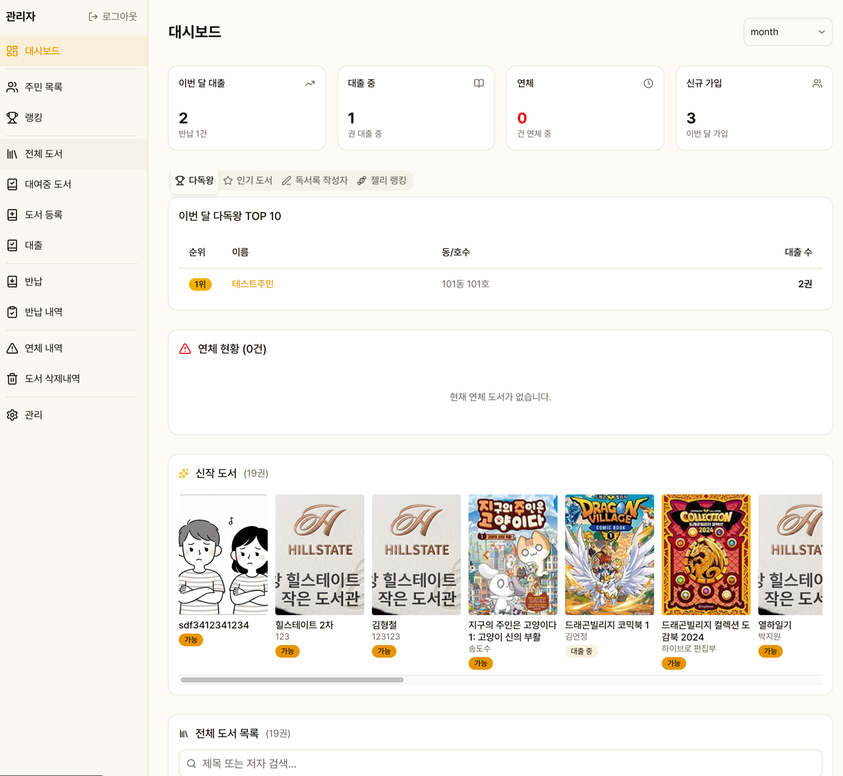Screen dimensions: 843x776
Task: Open the Dragon Village Collection 2024 cover
Action: [x=706, y=554]
